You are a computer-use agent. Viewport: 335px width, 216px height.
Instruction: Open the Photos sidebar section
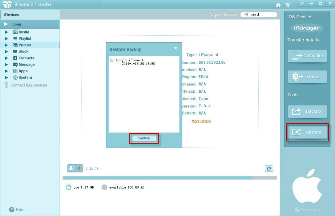tap(30, 45)
